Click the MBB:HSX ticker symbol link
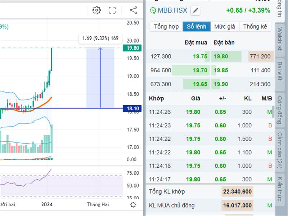Viewport: 288px width, 216px height. click(x=172, y=10)
